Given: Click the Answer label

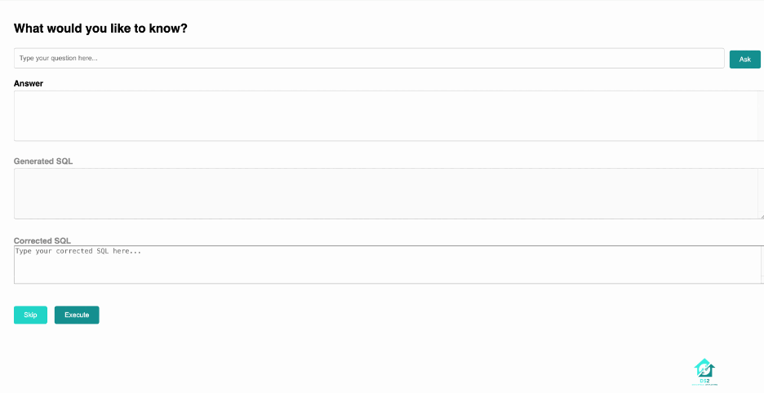Looking at the screenshot, I should tap(29, 83).
